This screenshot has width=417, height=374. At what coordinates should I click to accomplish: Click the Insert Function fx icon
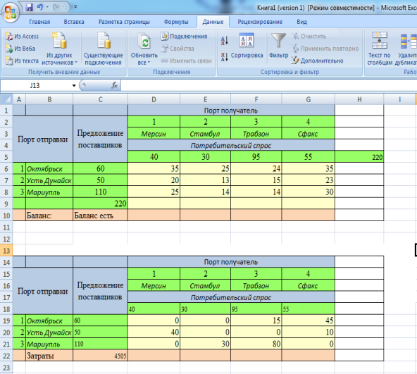point(114,85)
